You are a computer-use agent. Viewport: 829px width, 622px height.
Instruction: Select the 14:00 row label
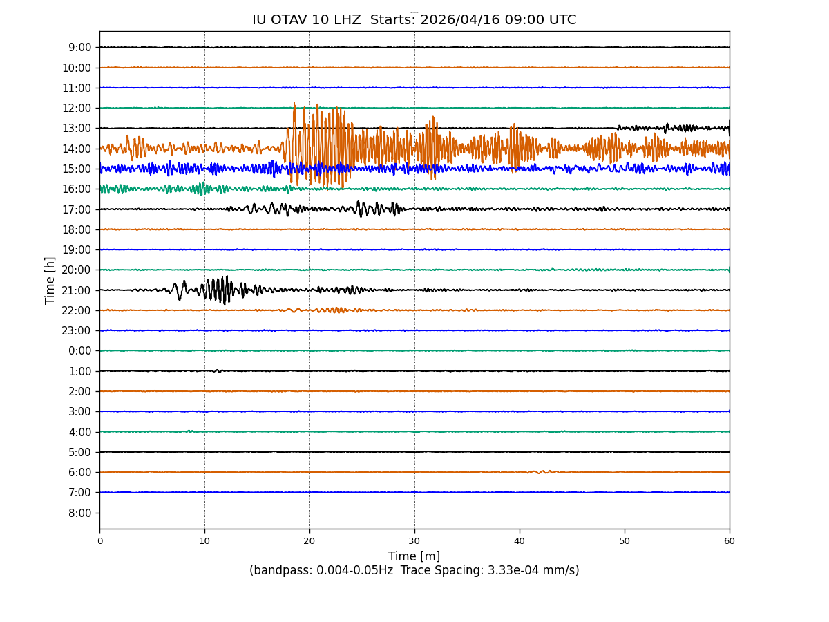coord(77,149)
